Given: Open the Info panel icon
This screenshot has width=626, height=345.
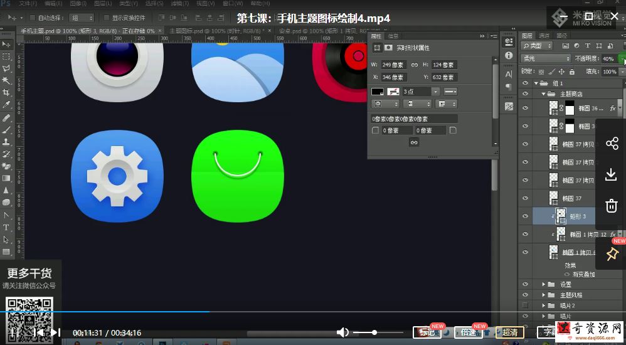Looking at the screenshot, I should click(509, 55).
